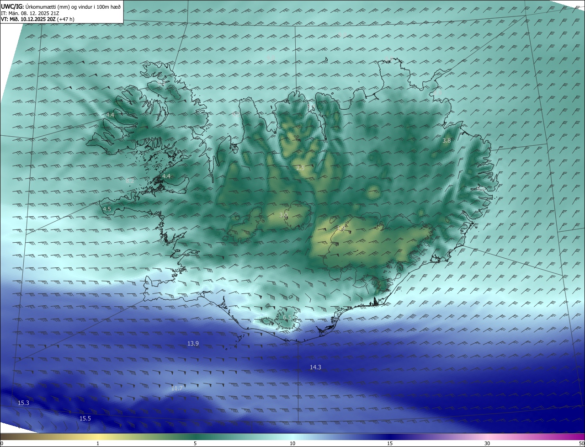Click the colour scale tick label 30
The height and width of the screenshot is (447, 585).
[x=487, y=443]
